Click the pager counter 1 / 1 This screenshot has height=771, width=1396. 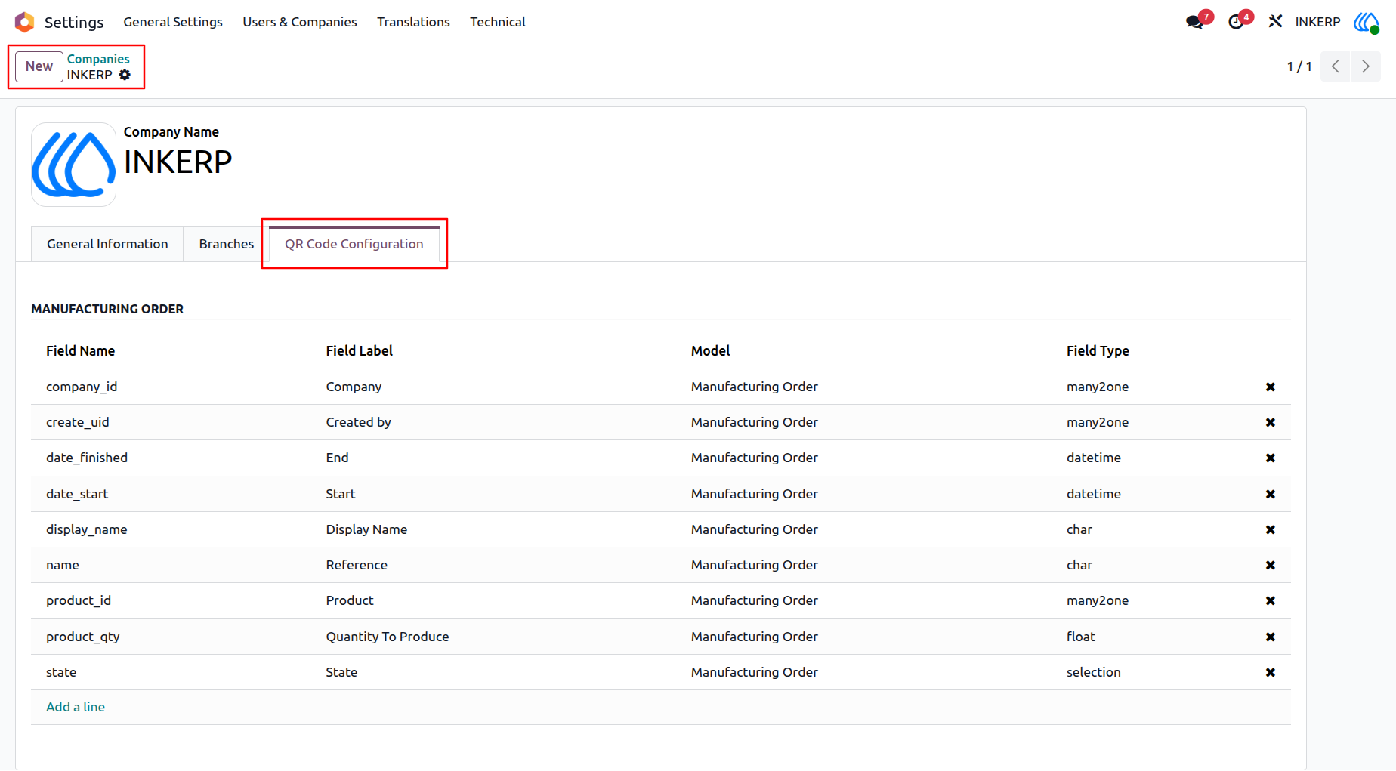[1299, 66]
